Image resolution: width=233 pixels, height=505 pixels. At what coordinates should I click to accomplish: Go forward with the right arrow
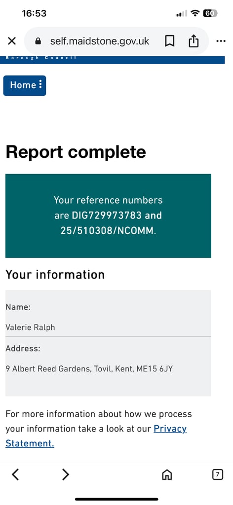[x=66, y=474]
